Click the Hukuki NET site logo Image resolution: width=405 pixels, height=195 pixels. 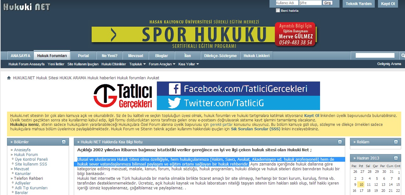(x=27, y=7)
